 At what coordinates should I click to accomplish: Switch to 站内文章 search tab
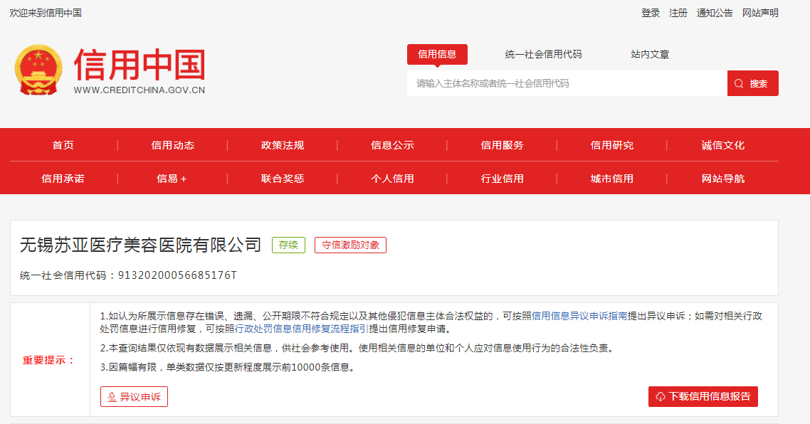click(650, 54)
